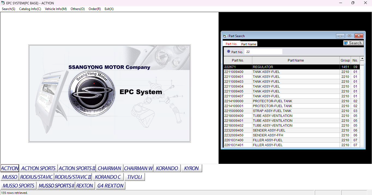Screen dimensions: 372x195
Task: Open the Search(S) menu
Action: tap(8, 9)
